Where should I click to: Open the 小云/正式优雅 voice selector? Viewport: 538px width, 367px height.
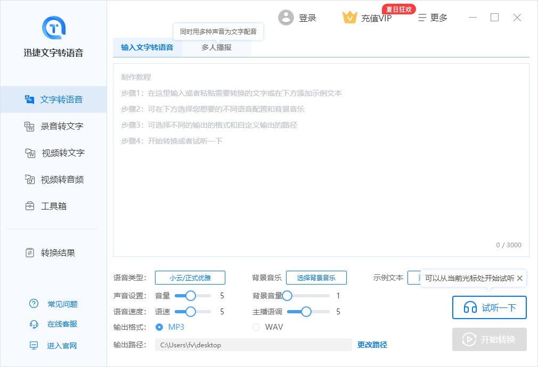pyautogui.click(x=190, y=278)
